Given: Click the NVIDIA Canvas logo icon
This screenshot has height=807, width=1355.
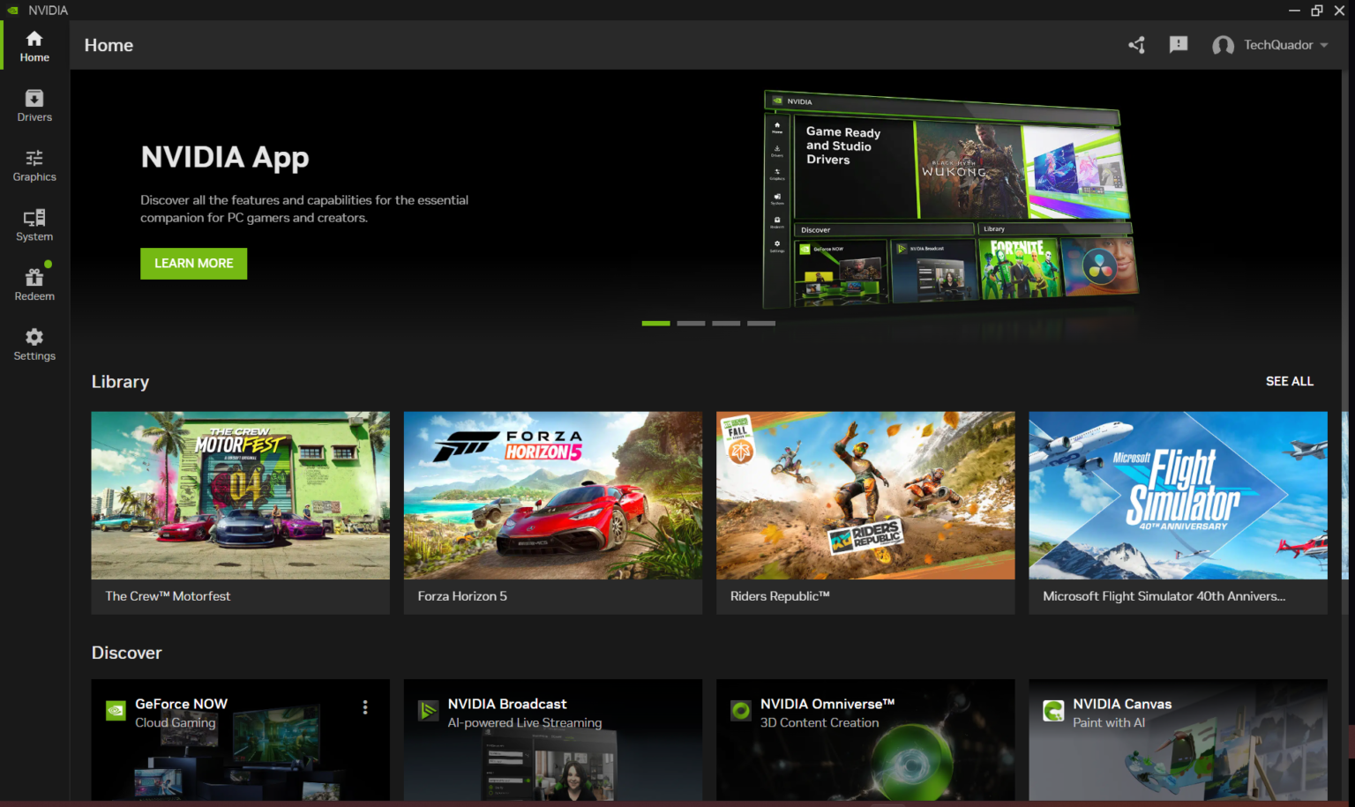Looking at the screenshot, I should pyautogui.click(x=1053, y=711).
